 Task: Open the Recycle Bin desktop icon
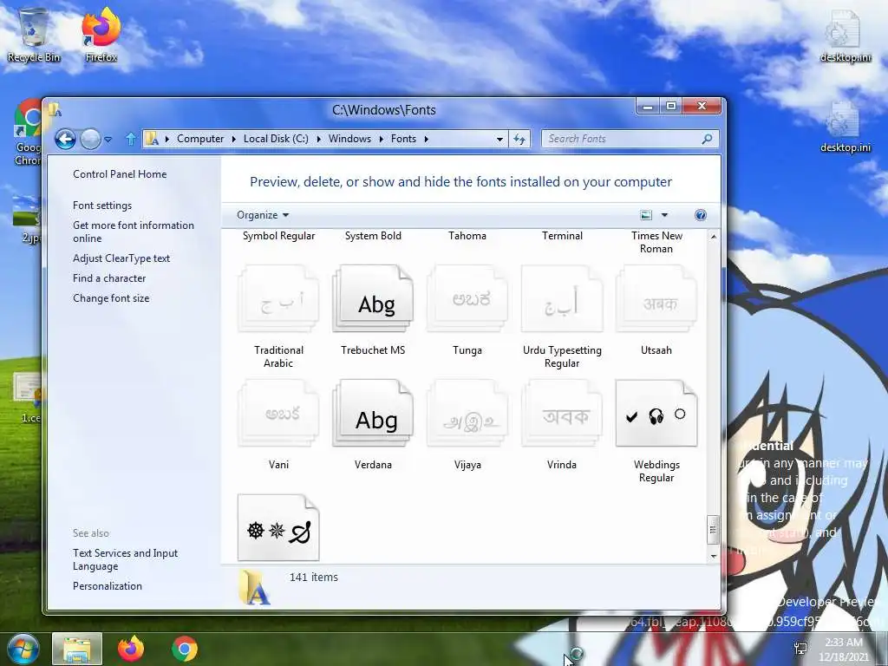coord(34,35)
